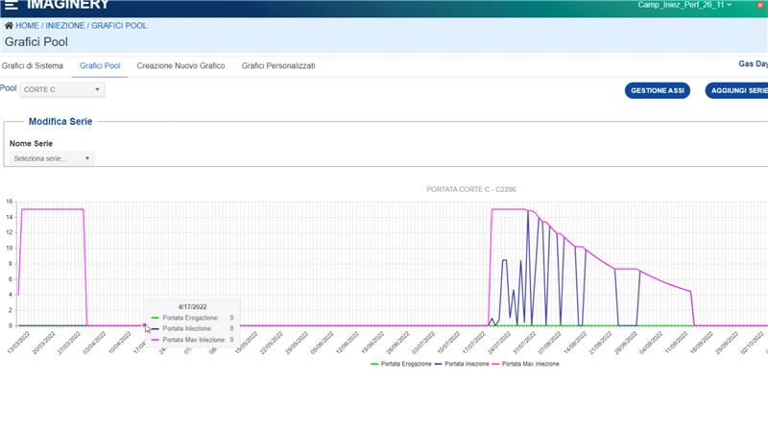Click the IMAGINERY logo text
The image size is (768, 430).
pos(68,5)
